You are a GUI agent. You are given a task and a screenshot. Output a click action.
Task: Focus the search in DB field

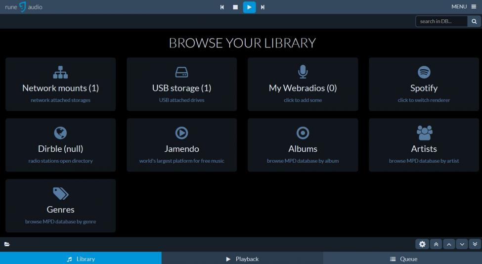(x=441, y=21)
